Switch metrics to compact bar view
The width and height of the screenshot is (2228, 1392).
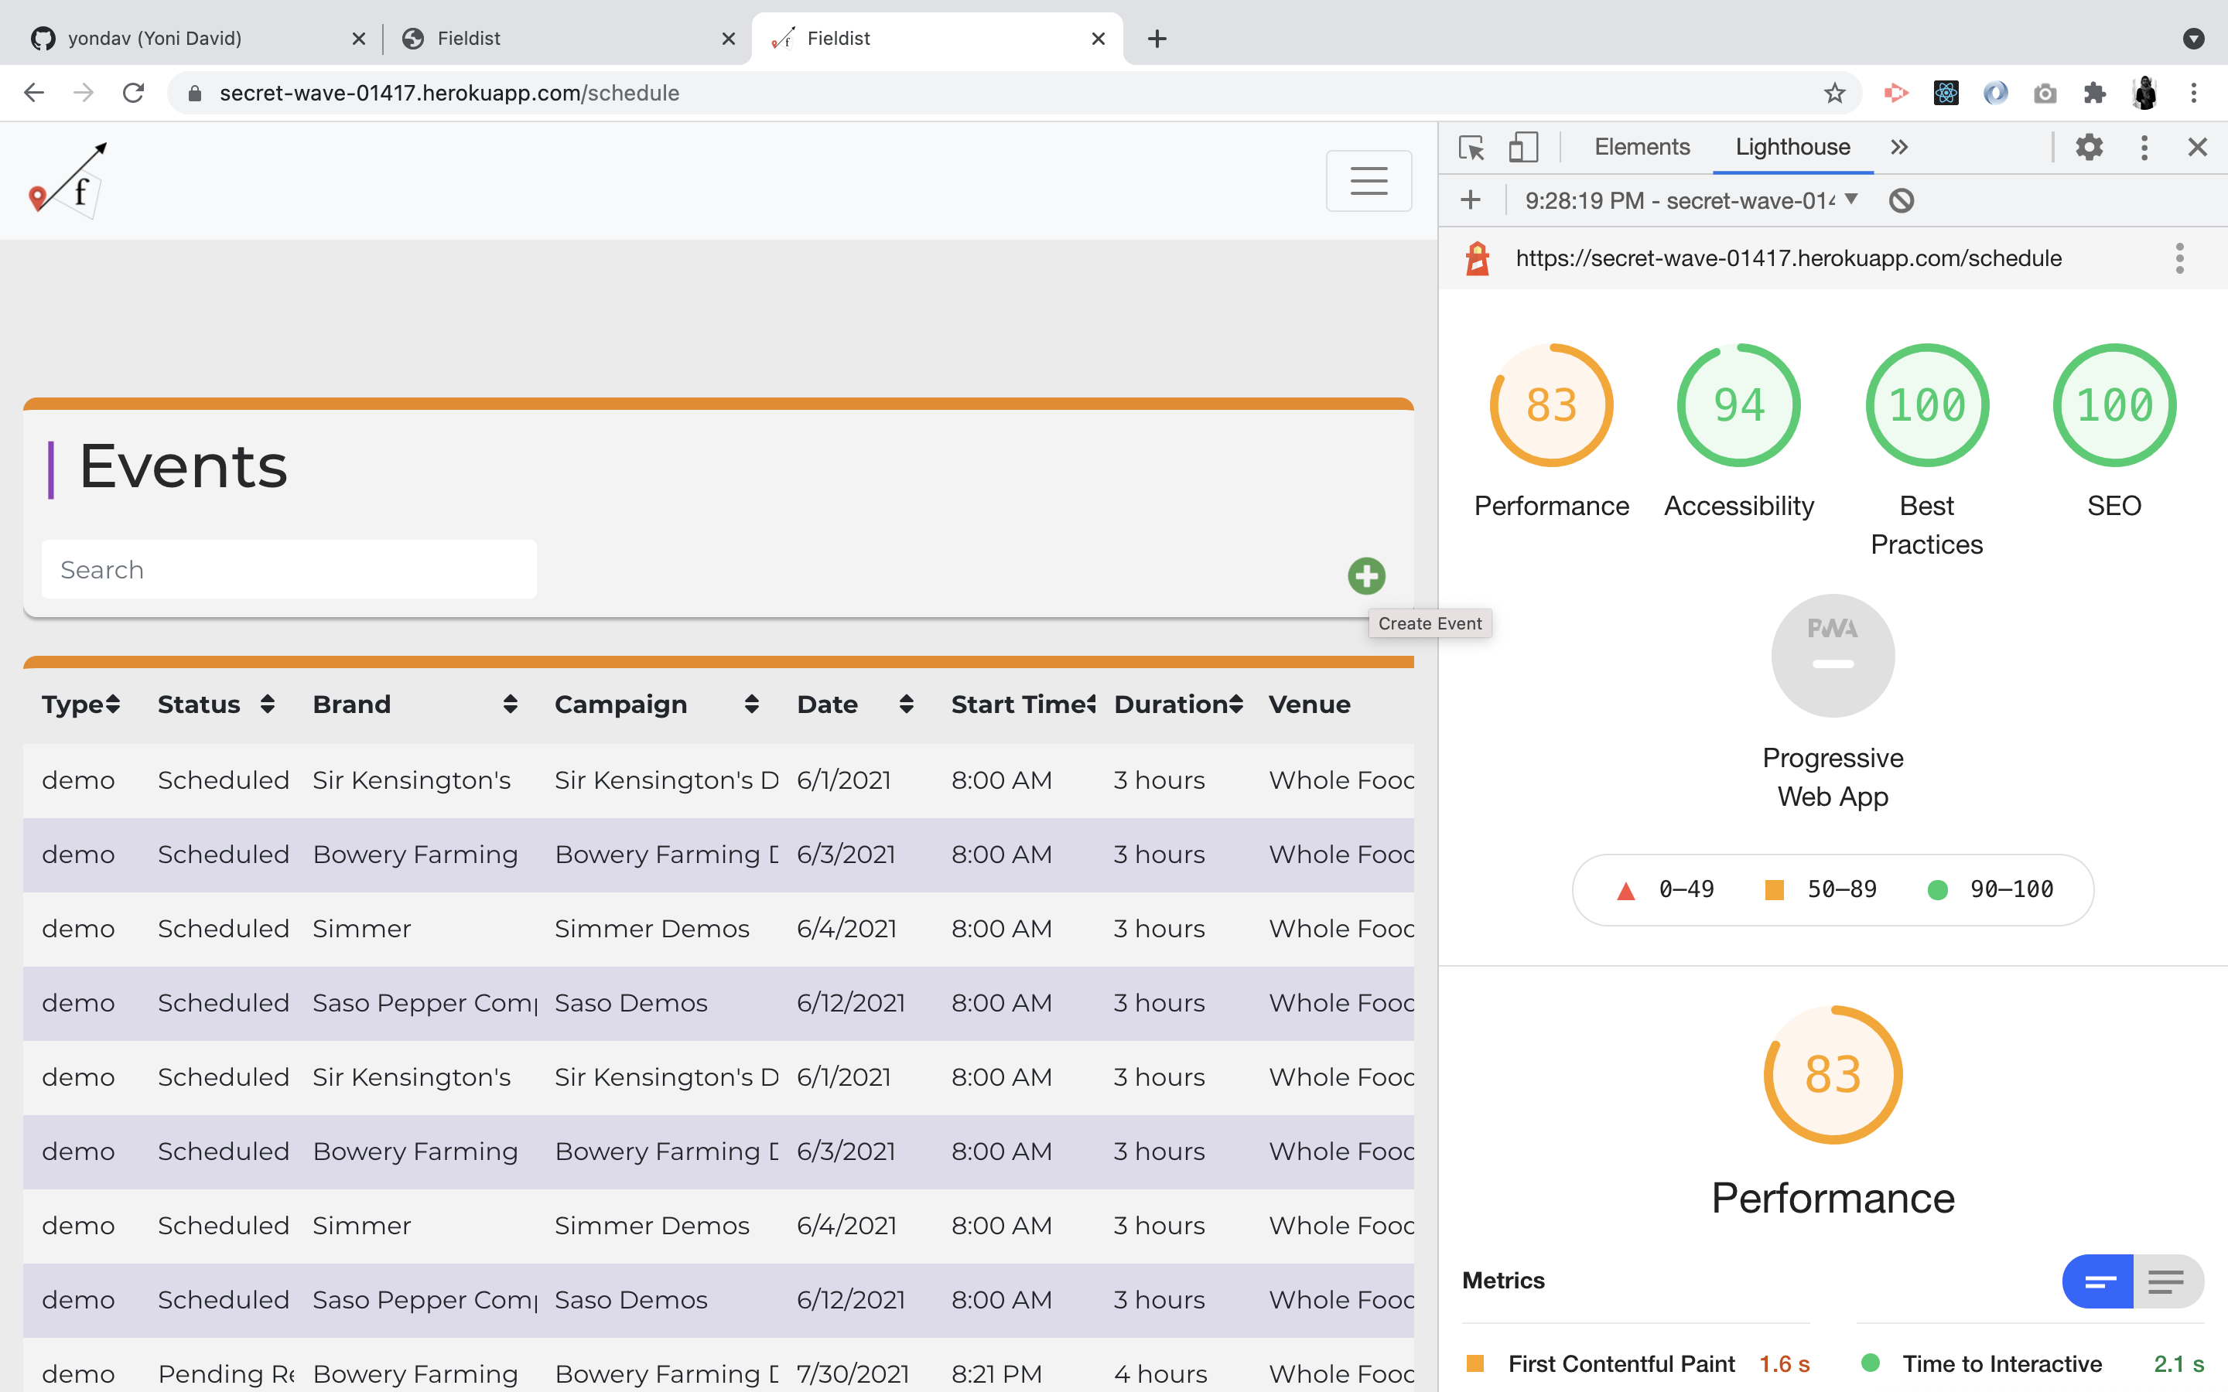click(x=2097, y=1281)
